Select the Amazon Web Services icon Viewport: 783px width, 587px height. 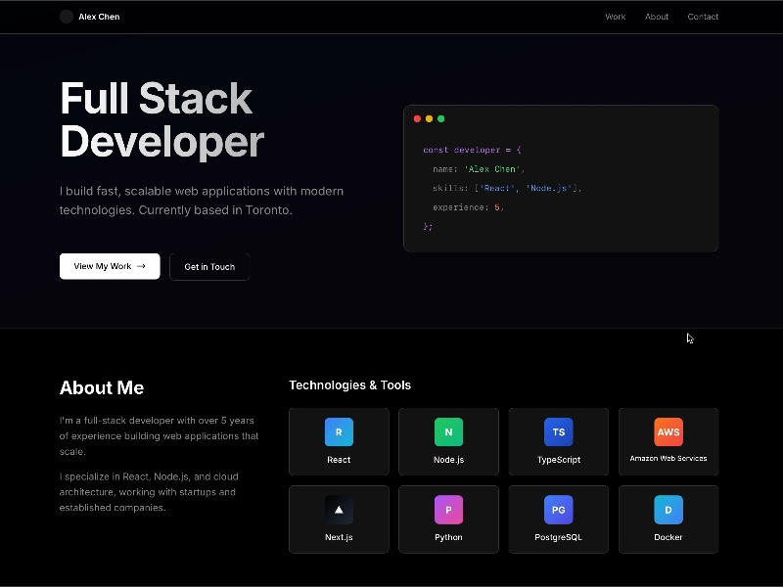pos(668,431)
